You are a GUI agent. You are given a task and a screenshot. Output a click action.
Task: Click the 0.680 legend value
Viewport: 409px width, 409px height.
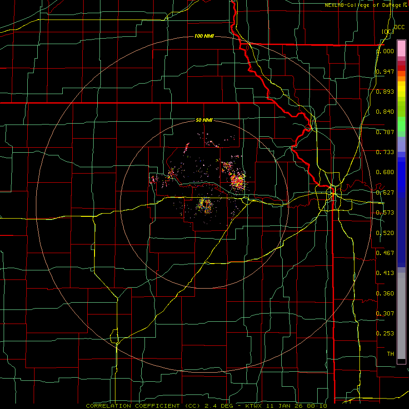[385, 172]
